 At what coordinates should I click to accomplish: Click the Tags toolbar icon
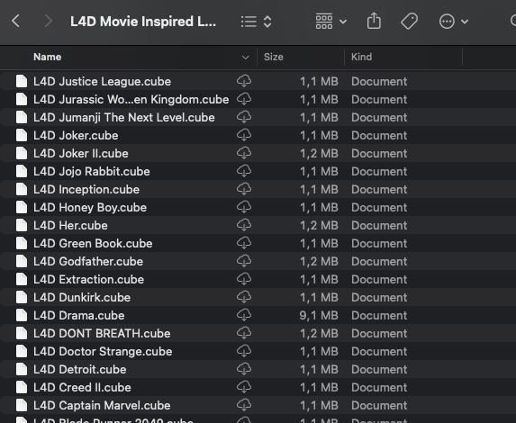(x=410, y=22)
